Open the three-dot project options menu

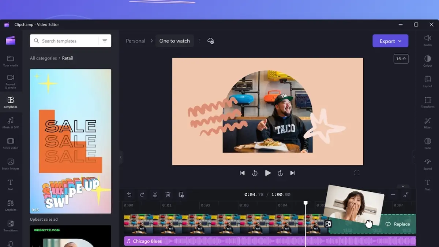coord(199,41)
